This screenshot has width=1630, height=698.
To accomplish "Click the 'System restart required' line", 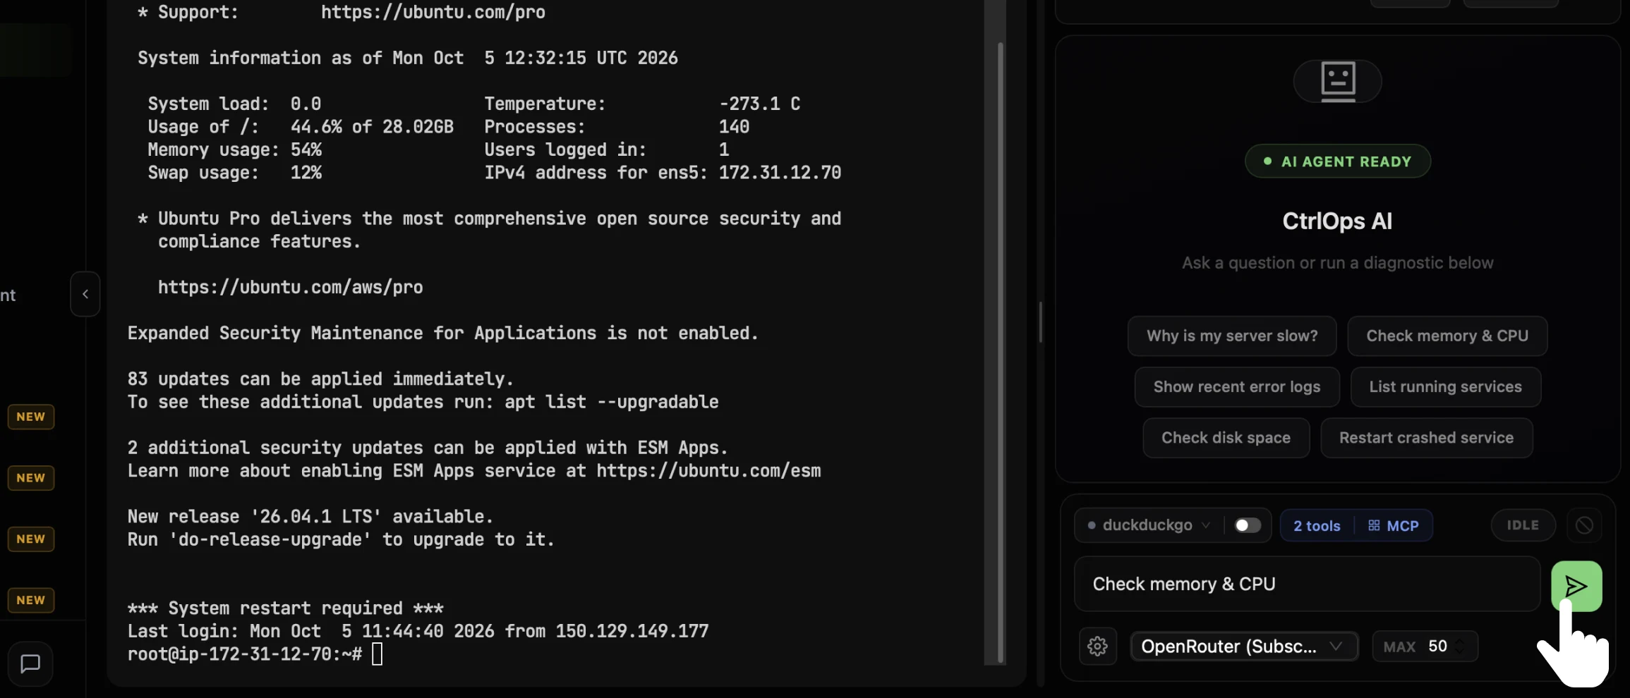I will (285, 608).
